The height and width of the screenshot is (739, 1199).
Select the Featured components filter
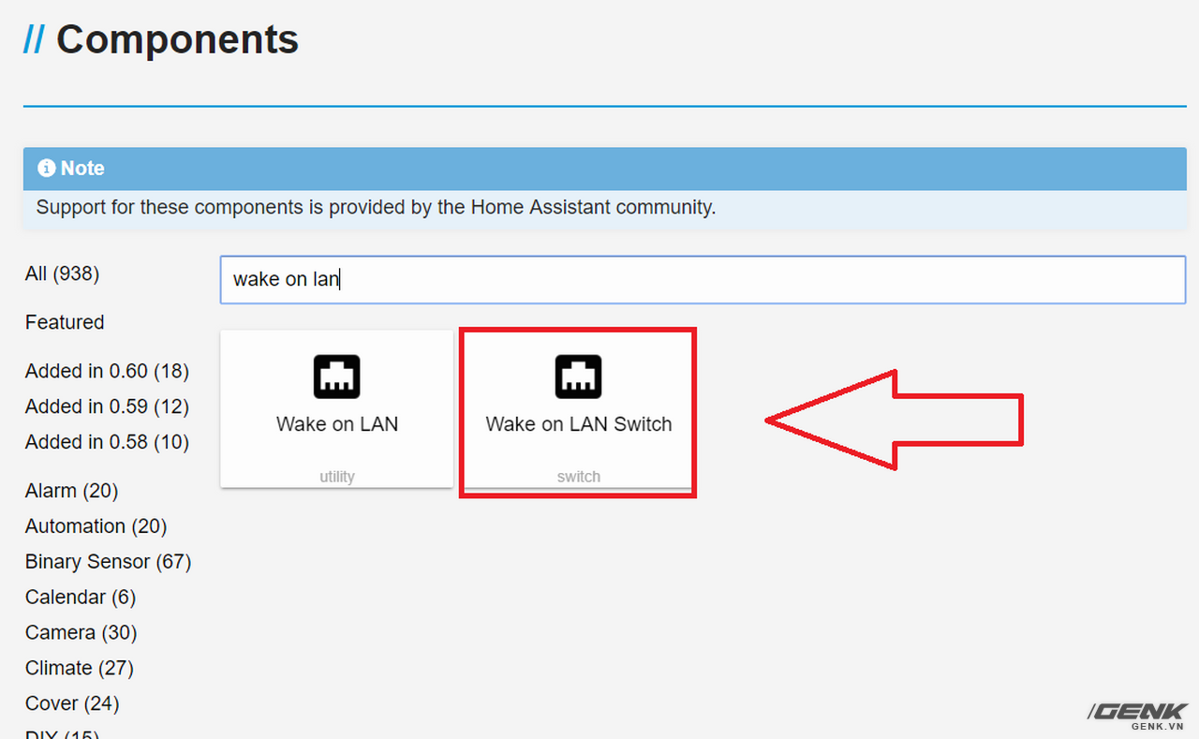pos(65,322)
